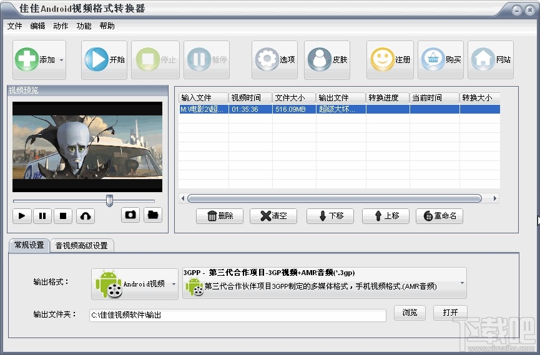
Task: Click the scrollbar right arrow in file list
Action: [x=495, y=198]
